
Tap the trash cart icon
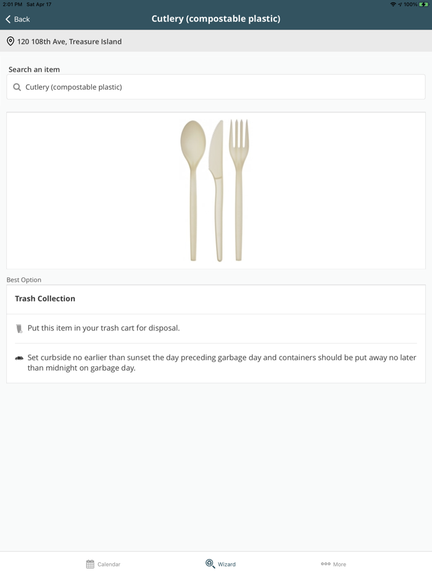tap(19, 329)
